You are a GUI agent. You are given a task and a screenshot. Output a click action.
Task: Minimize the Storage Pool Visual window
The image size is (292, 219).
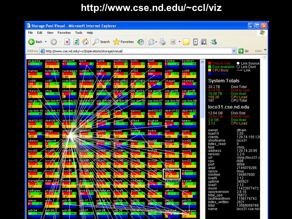coord(251,26)
